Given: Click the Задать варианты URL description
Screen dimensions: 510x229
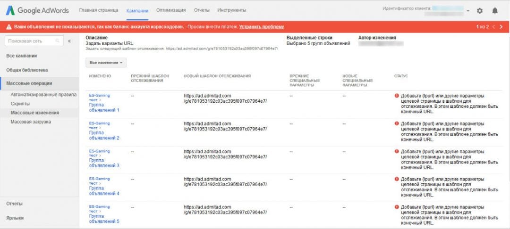Looking at the screenshot, I should point(109,43).
